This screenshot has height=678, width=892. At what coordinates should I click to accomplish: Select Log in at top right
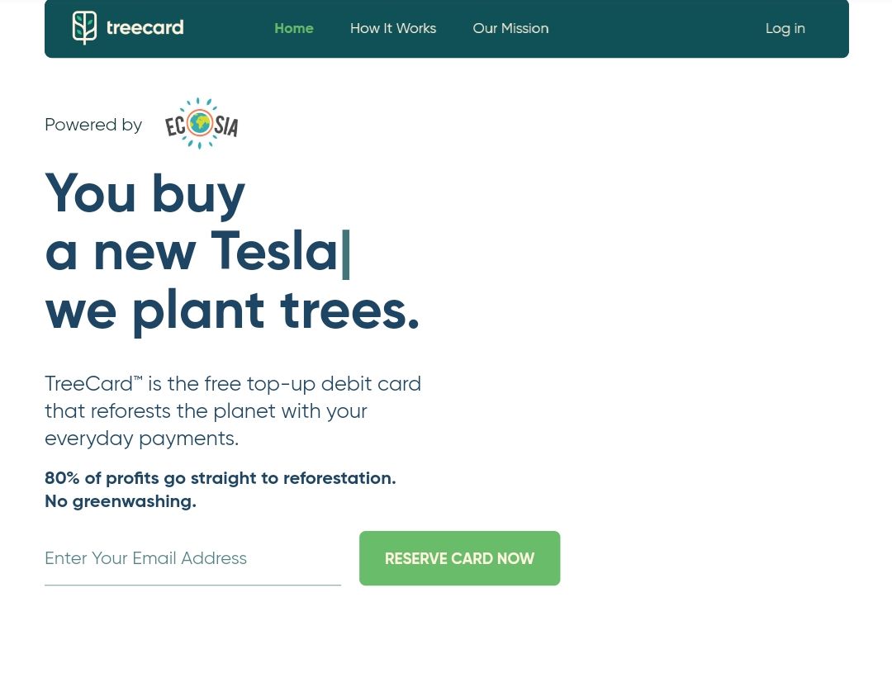785,28
